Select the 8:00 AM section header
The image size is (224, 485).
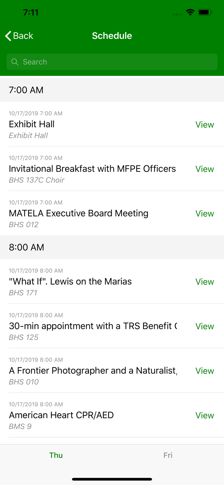click(x=26, y=247)
